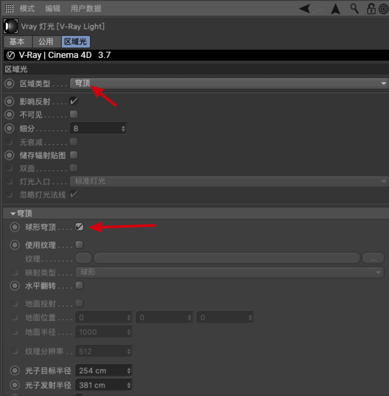Click the 纹理分辨率 stepper arrows
Viewport: 389px width, 396px height.
129,351
